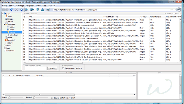The image size is (184, 104).
Task: Go to the Home page icon
Action: (x=21, y=10)
